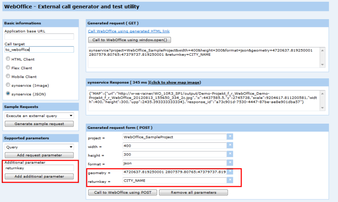The width and height of the screenshot is (338, 202).
Task: Click the 'Call target' label
Action: [15, 44]
